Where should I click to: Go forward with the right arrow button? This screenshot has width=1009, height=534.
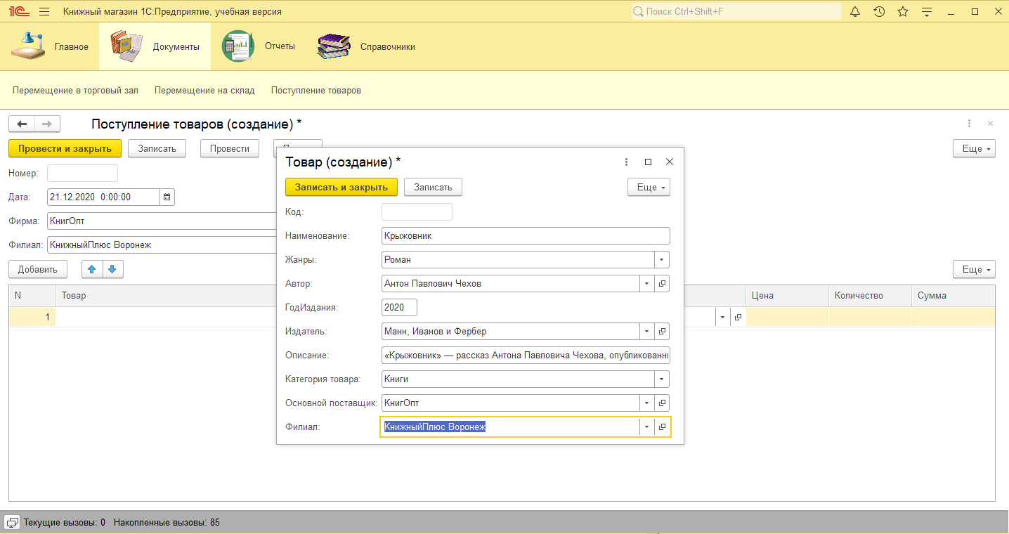(47, 124)
